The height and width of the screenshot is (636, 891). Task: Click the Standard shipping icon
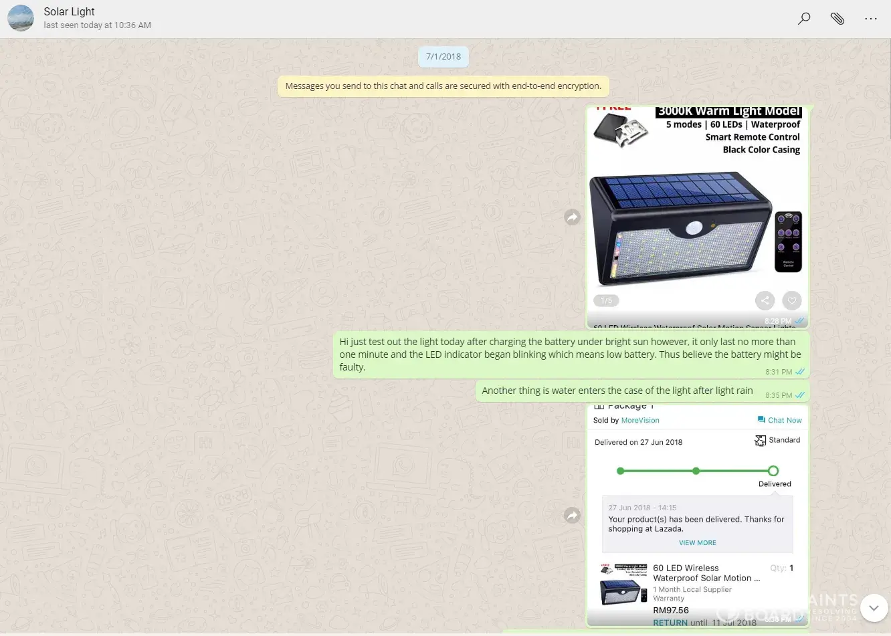(761, 441)
